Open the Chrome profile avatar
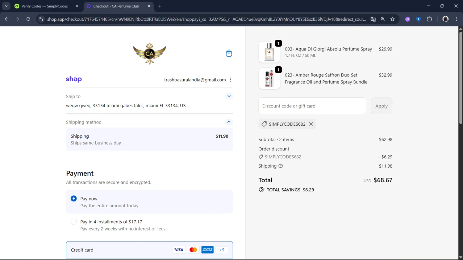This screenshot has width=463, height=260. pos(445,19)
